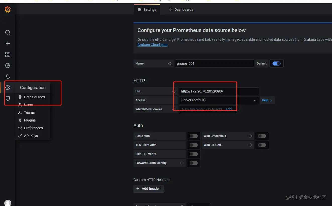Viewport: 332px width, 206px height.
Task: Click the info icon next to With CA Cert
Action: [x=250, y=145]
